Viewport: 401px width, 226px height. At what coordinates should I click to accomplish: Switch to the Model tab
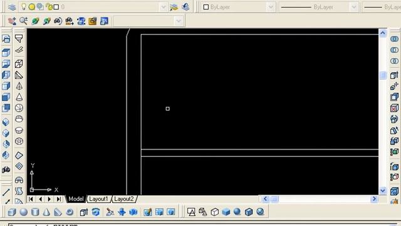coord(76,199)
